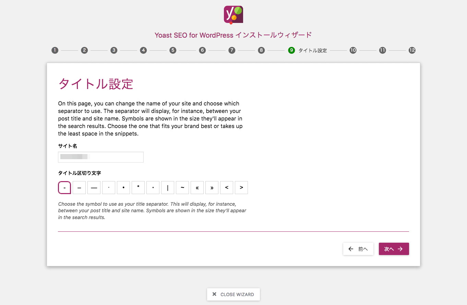Click the タイトル区切り文字 label
The image size is (467, 305).
[80, 173]
